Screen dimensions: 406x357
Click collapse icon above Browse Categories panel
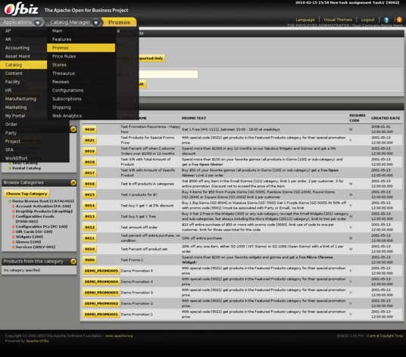(73, 129)
